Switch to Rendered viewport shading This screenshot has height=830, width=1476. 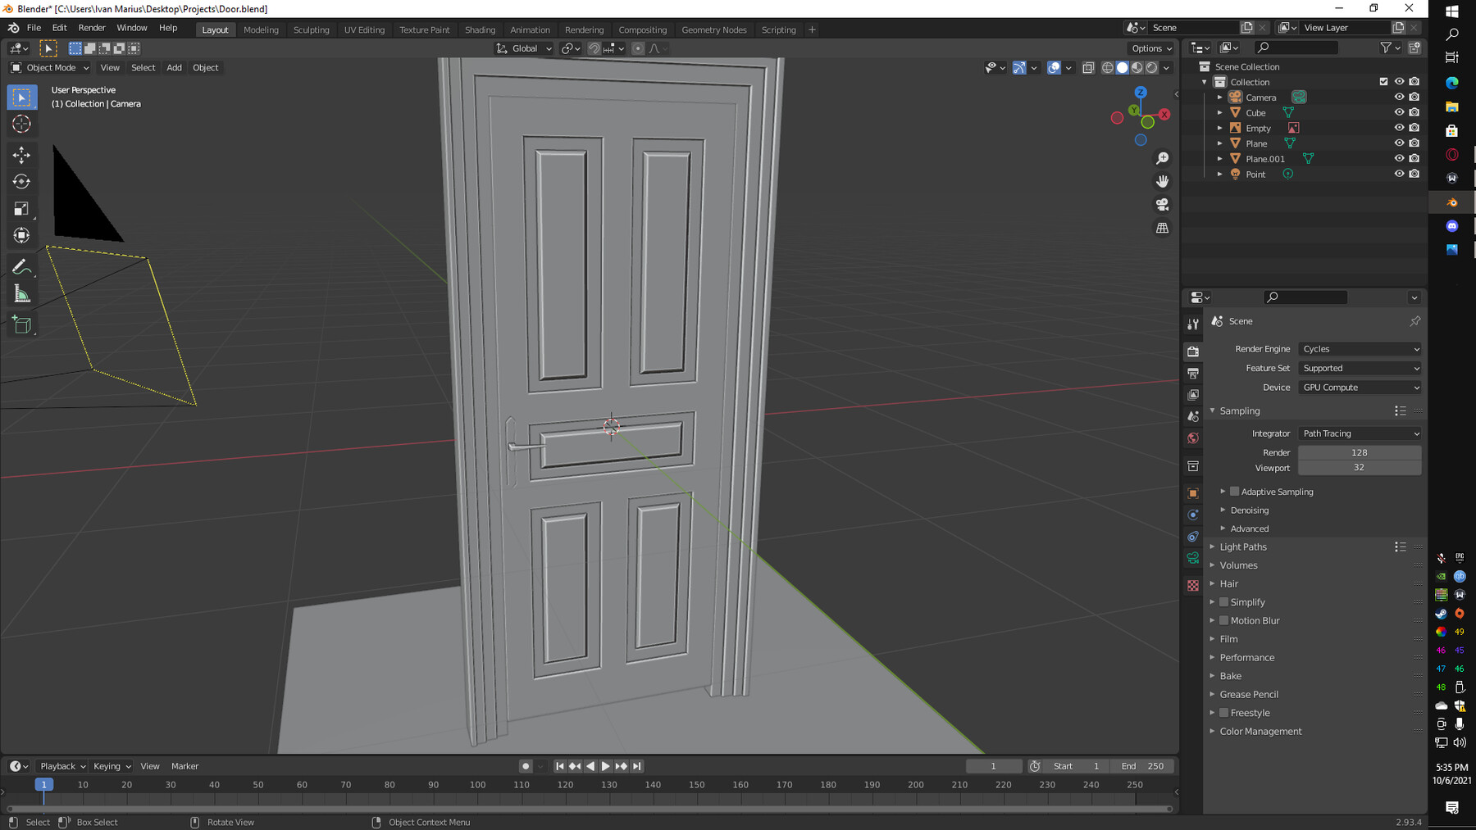click(x=1151, y=68)
